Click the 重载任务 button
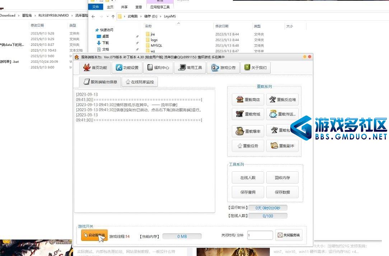389x256 pixels. tap(248, 146)
